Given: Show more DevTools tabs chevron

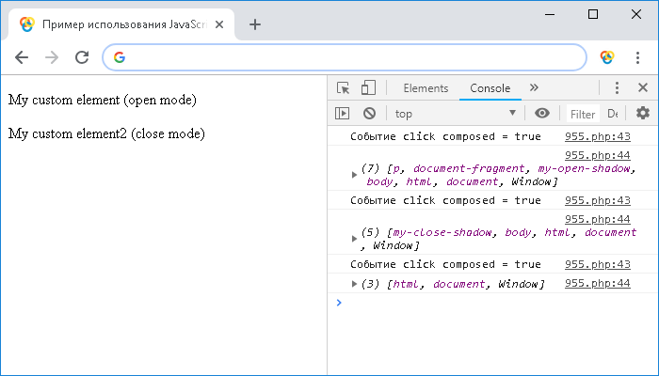Looking at the screenshot, I should (534, 87).
